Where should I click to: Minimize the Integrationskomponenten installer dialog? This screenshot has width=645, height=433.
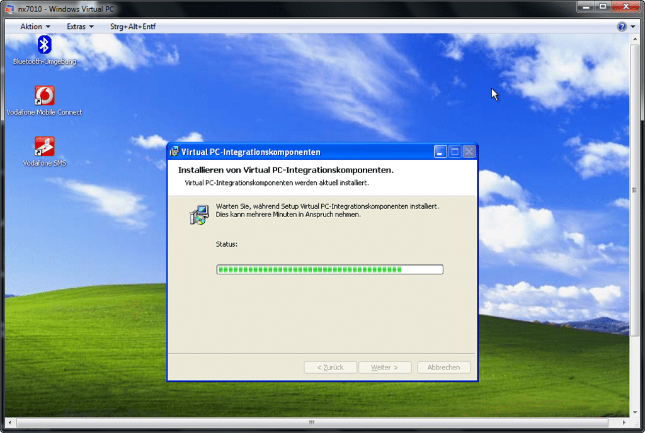440,152
